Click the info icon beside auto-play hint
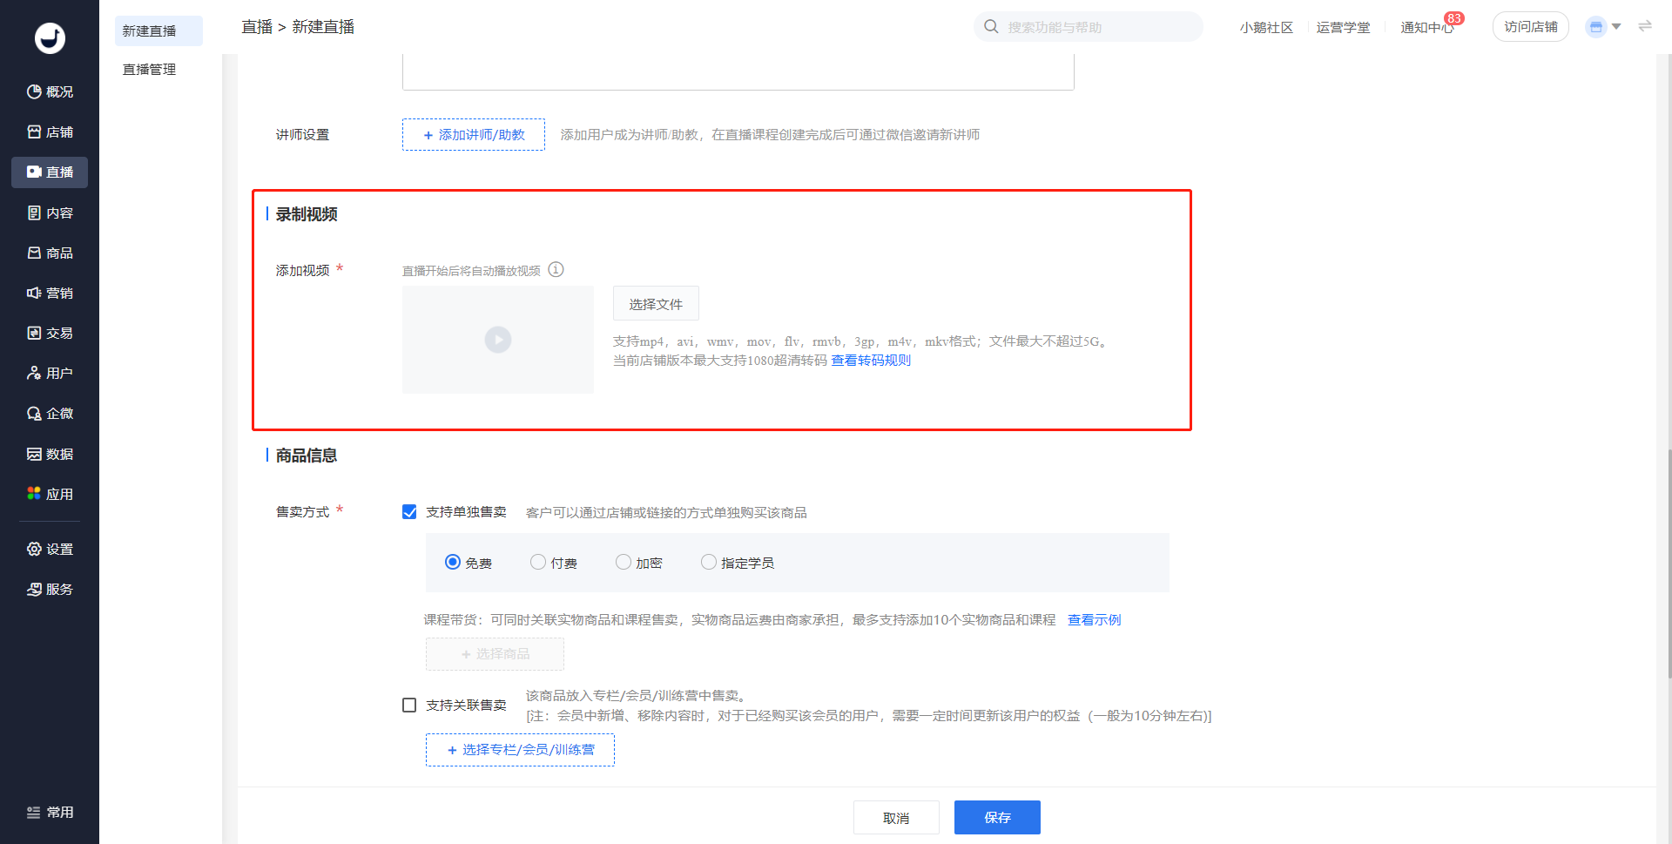 point(556,270)
